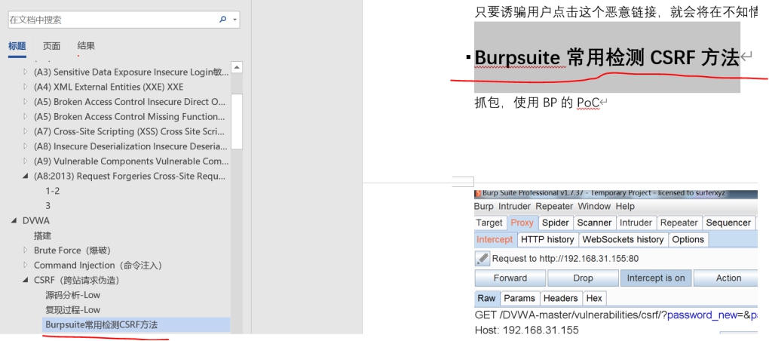Select the heading entry labeled 3
Viewport: 769px width, 341px height.
coord(48,206)
